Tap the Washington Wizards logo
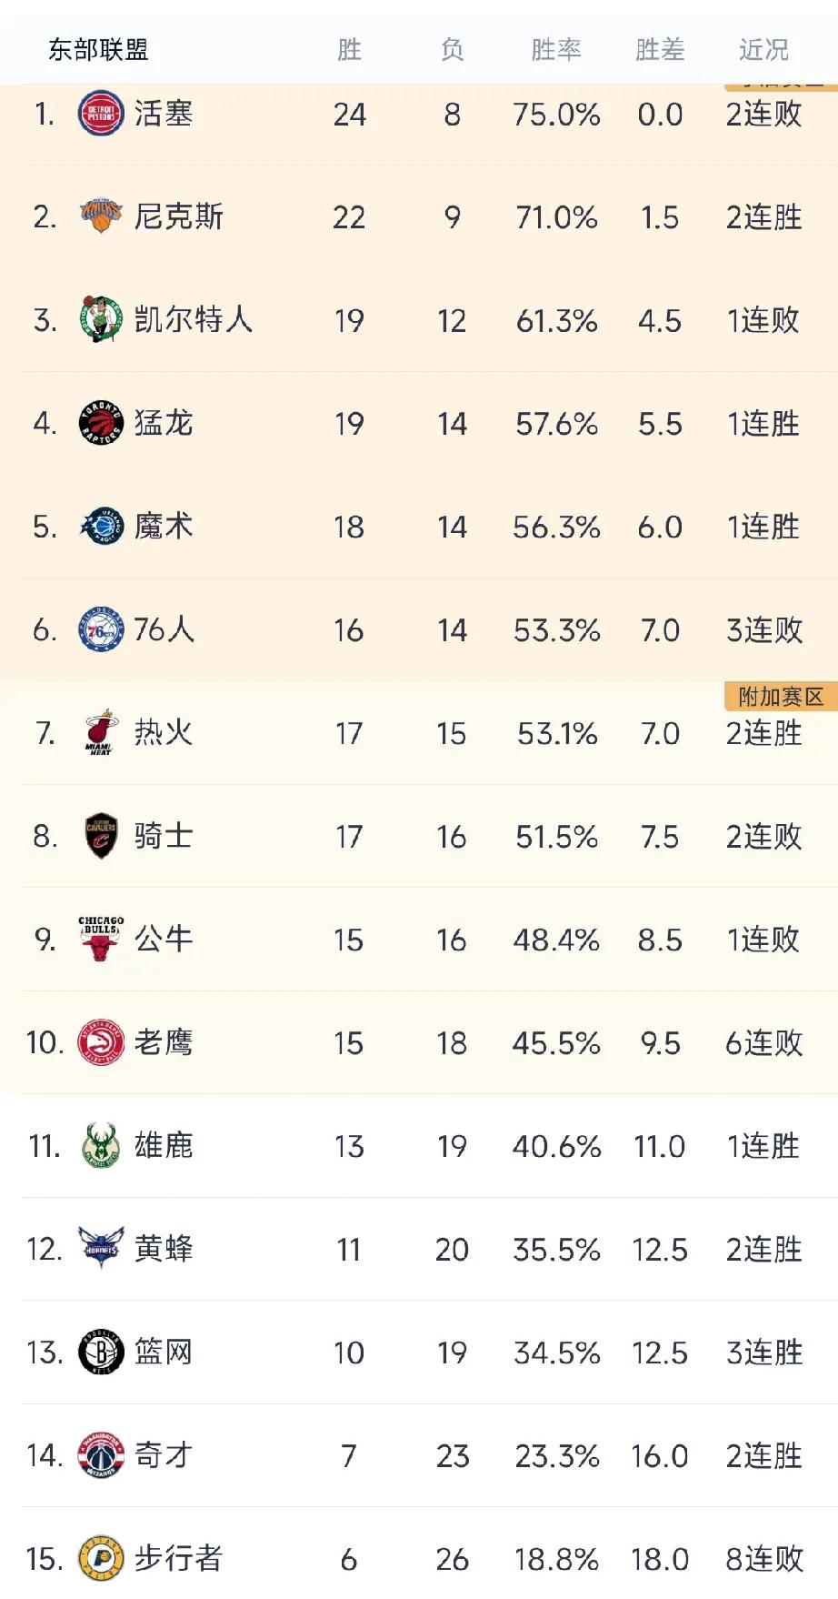838x1599 pixels. 101,1454
